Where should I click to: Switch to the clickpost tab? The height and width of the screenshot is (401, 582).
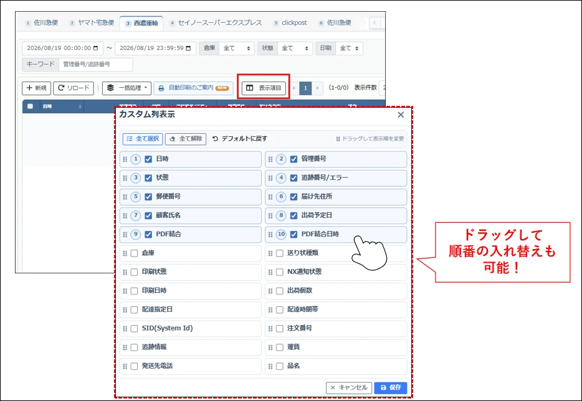290,23
